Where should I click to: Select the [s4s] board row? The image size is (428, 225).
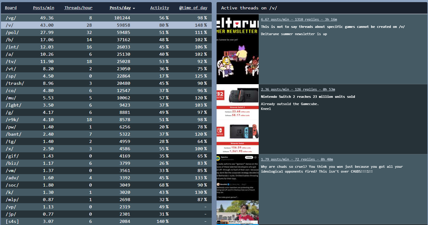pyautogui.click(x=106, y=221)
